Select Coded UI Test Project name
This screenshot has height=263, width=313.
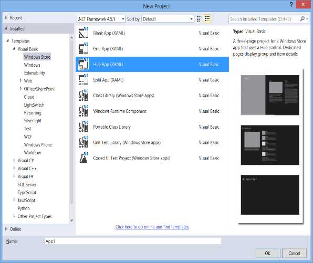(x=132, y=158)
